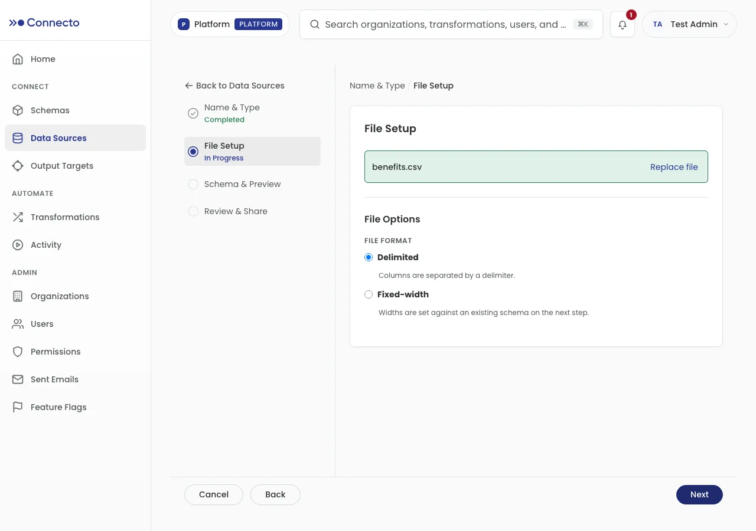Click the File Setup breadcrumb text
756x531 pixels.
point(434,86)
